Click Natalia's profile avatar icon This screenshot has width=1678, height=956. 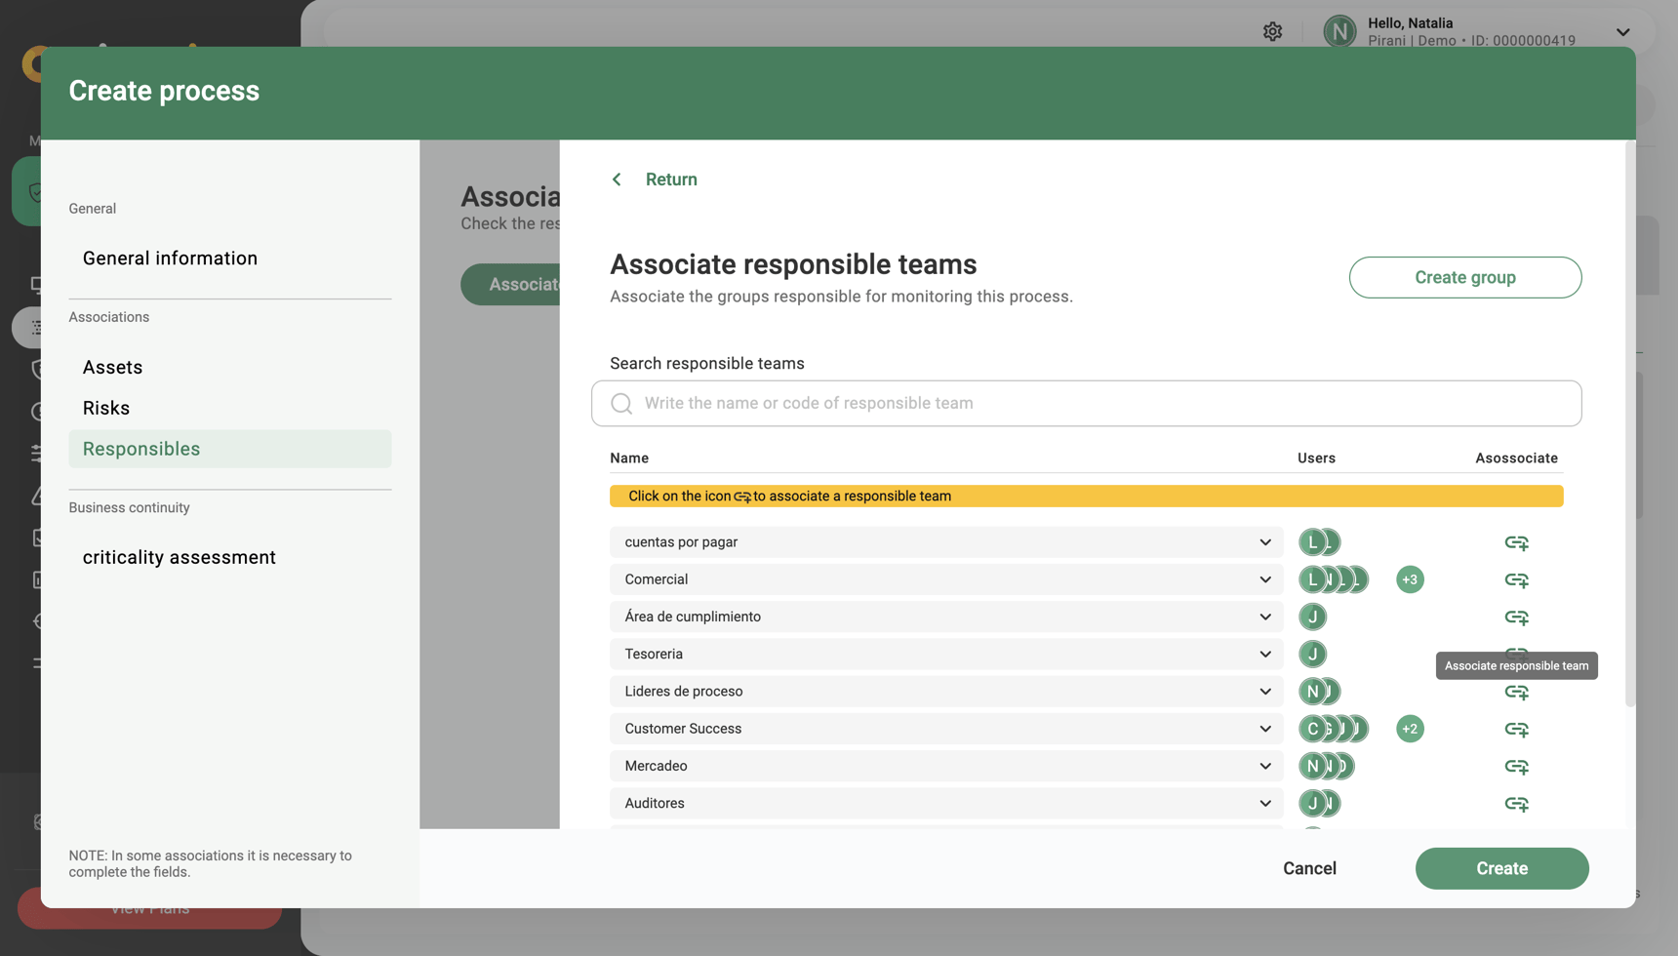1339,30
